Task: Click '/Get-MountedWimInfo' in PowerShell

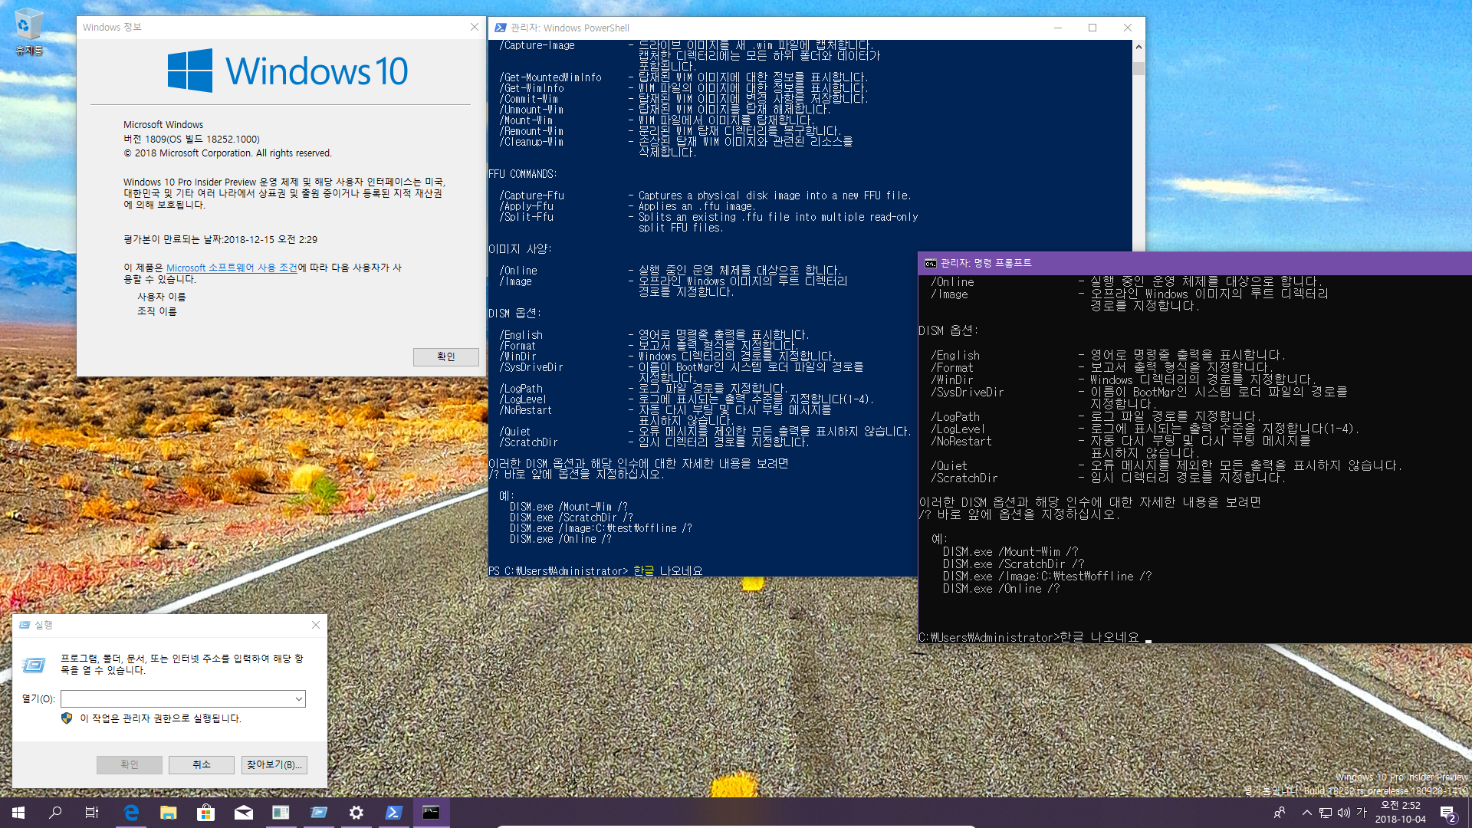Action: [550, 77]
